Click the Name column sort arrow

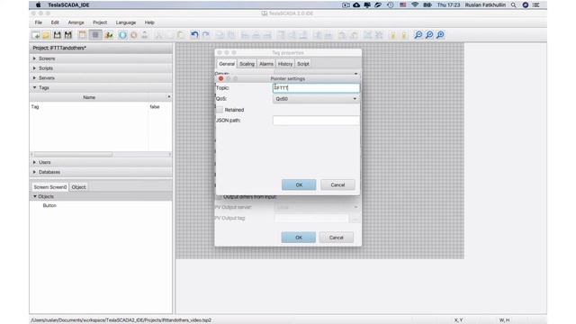coord(169,97)
